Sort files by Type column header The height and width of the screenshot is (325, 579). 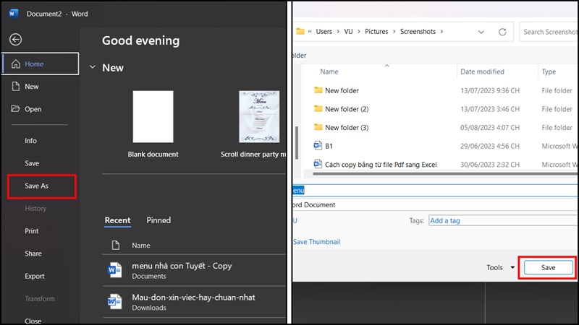(x=549, y=71)
